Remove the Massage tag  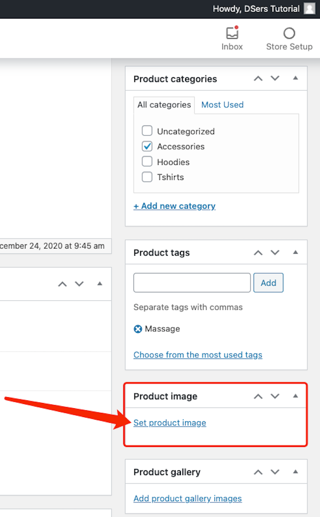point(138,329)
